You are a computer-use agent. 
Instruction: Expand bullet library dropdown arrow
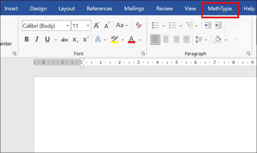click(163, 26)
